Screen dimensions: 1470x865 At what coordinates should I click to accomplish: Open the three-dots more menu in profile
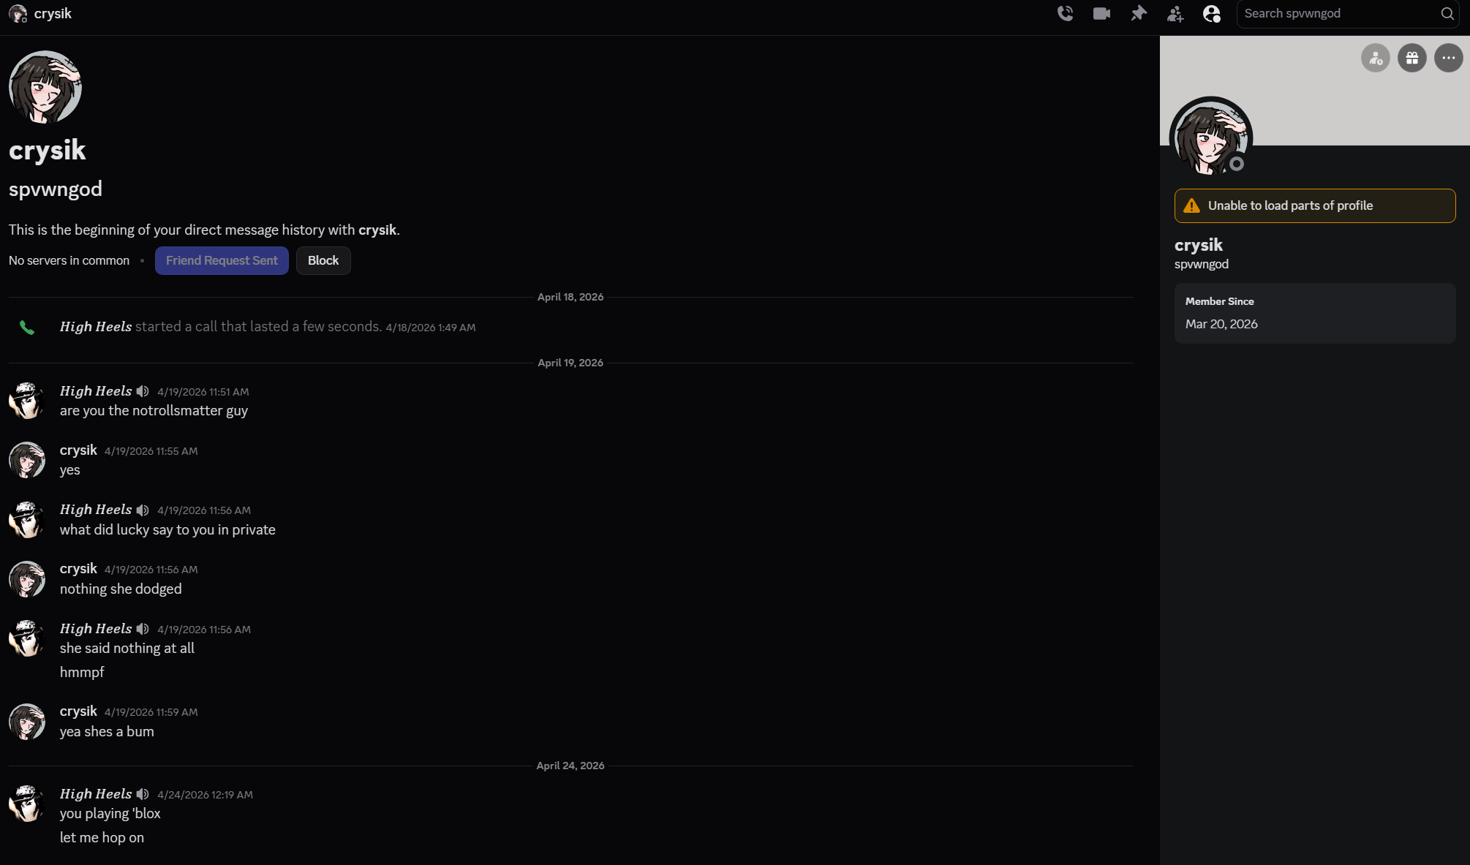(x=1449, y=58)
